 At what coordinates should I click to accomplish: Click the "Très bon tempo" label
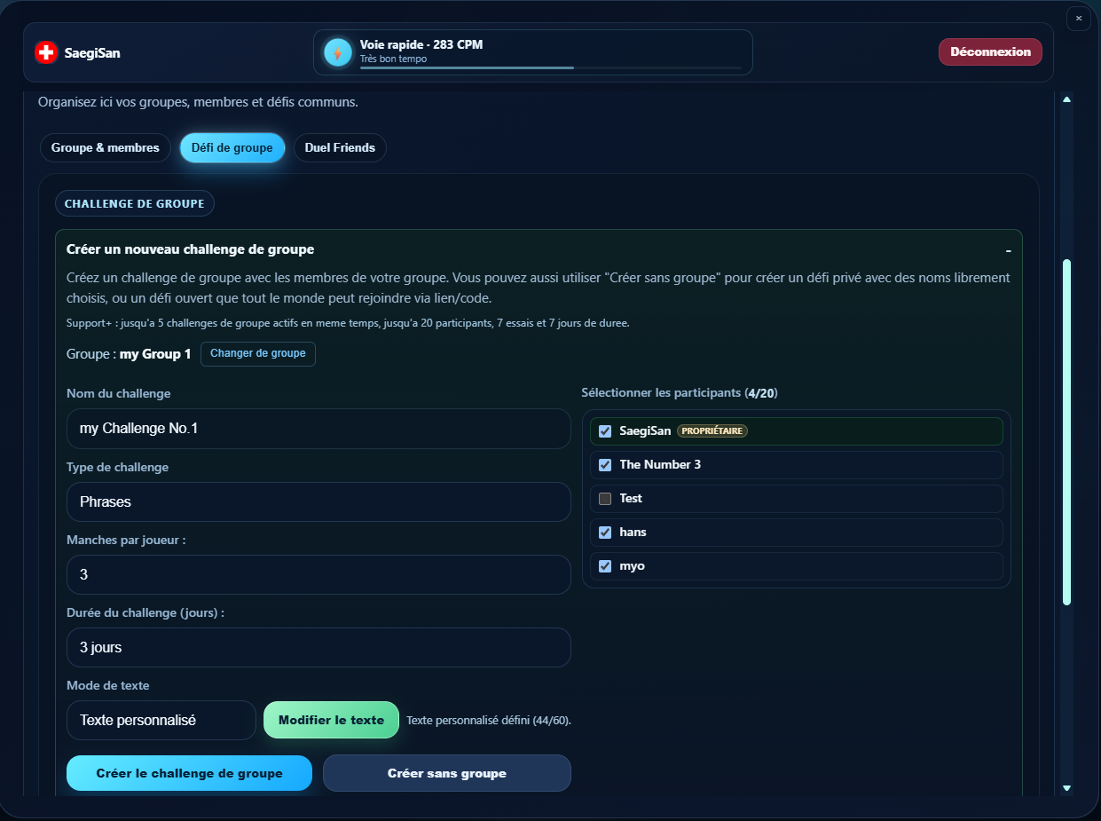point(393,59)
